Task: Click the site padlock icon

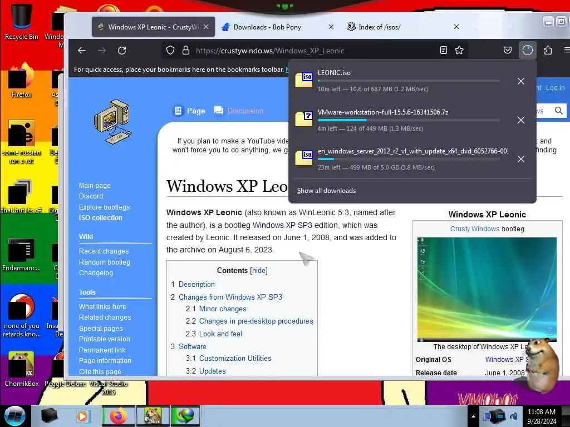Action: pyautogui.click(x=186, y=50)
